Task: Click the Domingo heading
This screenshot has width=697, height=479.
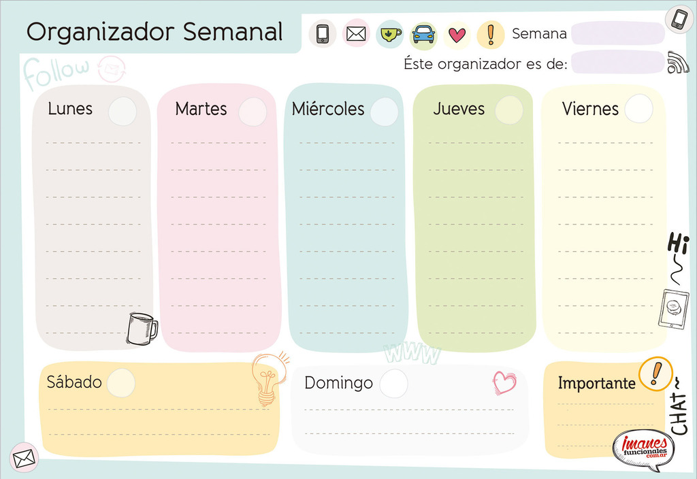Action: (x=339, y=382)
